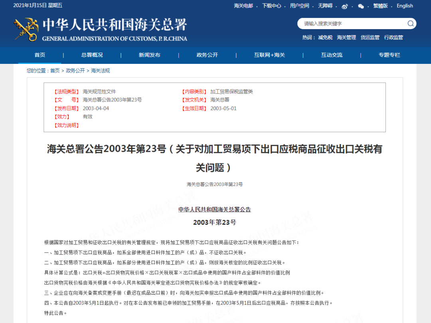
Task: Click the Weibo icon in top bar
Action: tap(345, 6)
